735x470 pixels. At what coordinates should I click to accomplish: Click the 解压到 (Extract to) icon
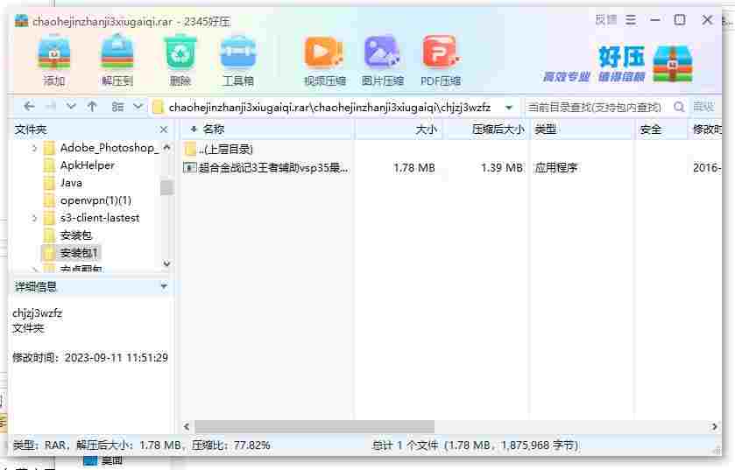tap(117, 61)
